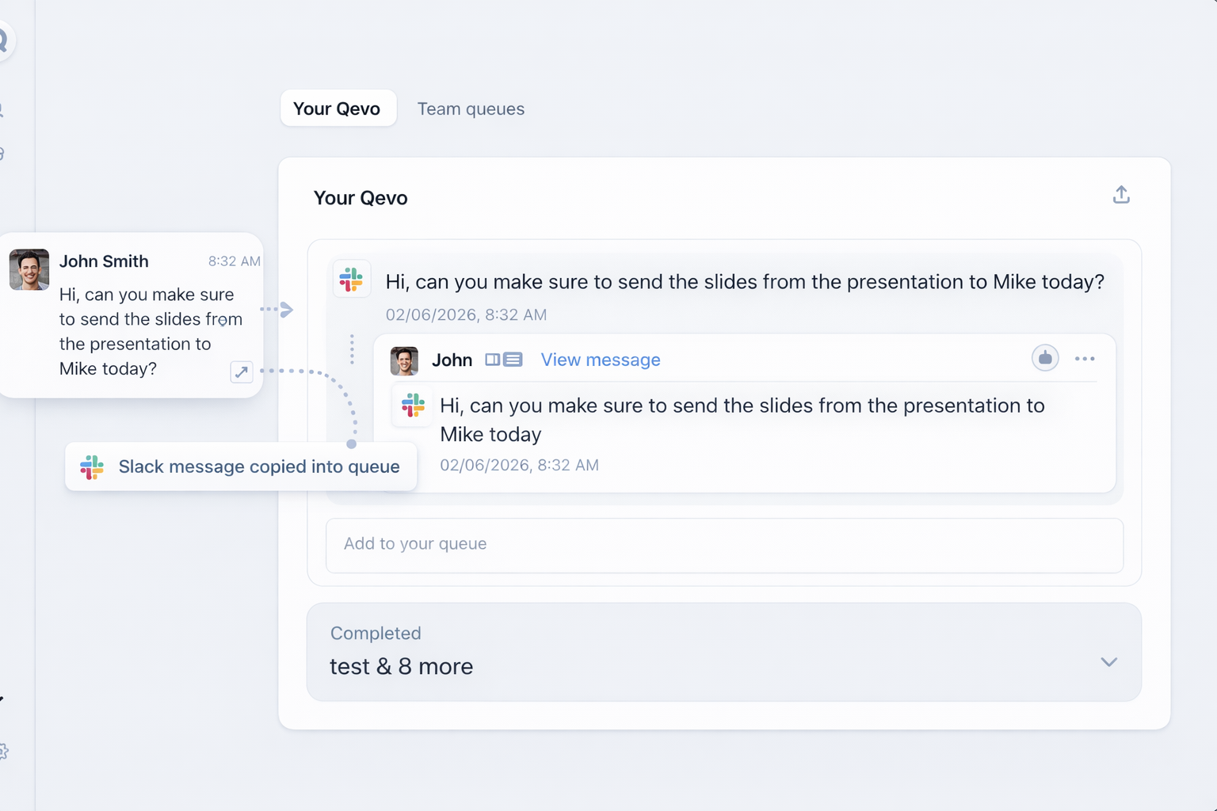The height and width of the screenshot is (811, 1217).
Task: Open John's message via View message link
Action: (x=600, y=360)
